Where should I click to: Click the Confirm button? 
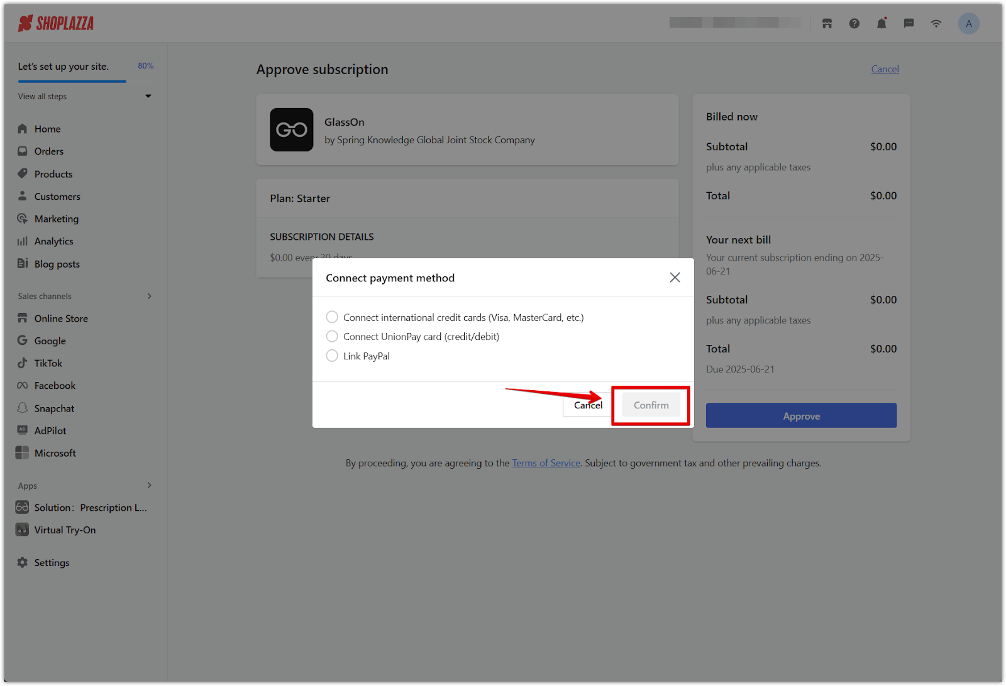coord(651,405)
